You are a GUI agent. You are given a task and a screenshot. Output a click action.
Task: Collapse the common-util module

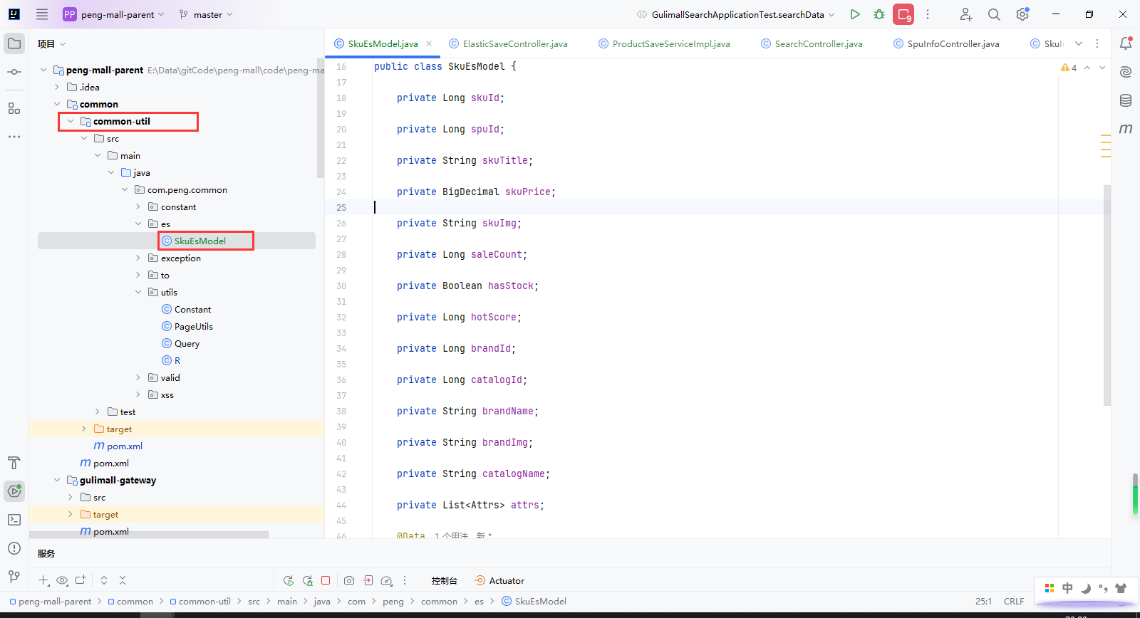coord(71,121)
